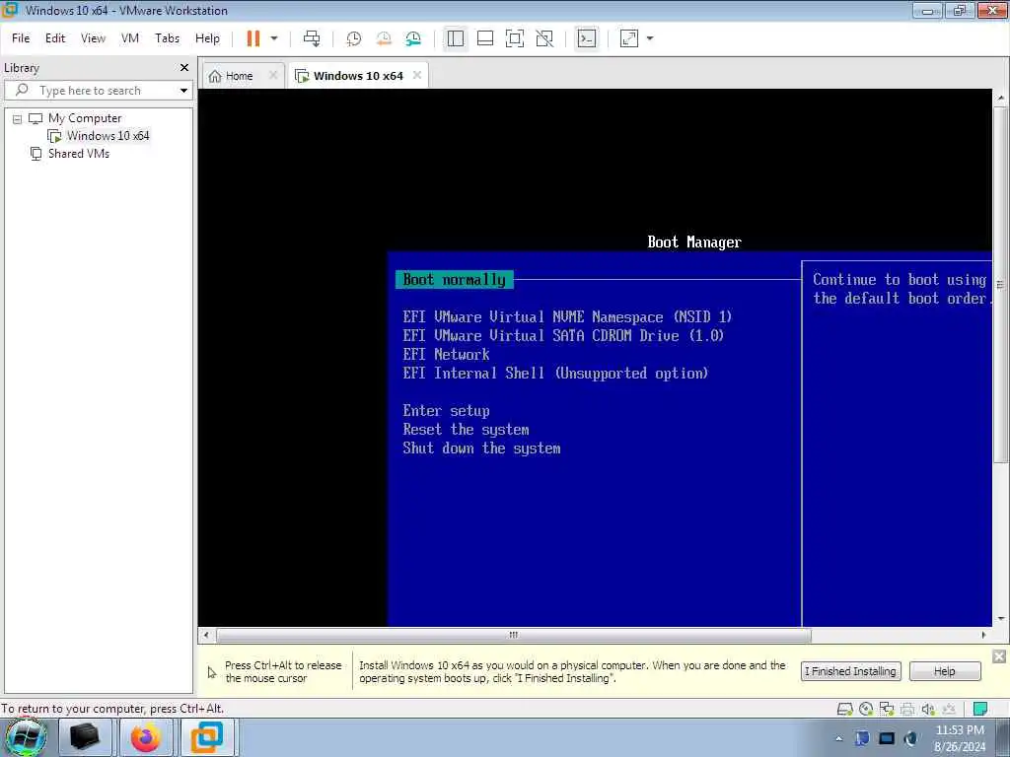This screenshot has width=1010, height=757.
Task: Collapse the My Computer tree node
Action: 18,119
